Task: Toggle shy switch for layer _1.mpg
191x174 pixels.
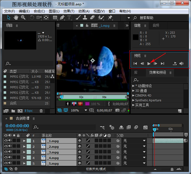Action: click(80, 140)
